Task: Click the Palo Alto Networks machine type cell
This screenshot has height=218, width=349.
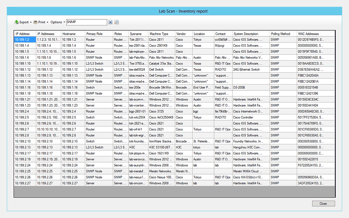Action: 162,58
